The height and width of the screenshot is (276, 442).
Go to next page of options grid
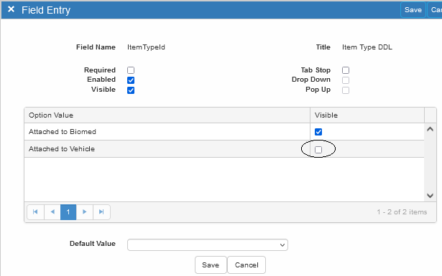coord(84,212)
